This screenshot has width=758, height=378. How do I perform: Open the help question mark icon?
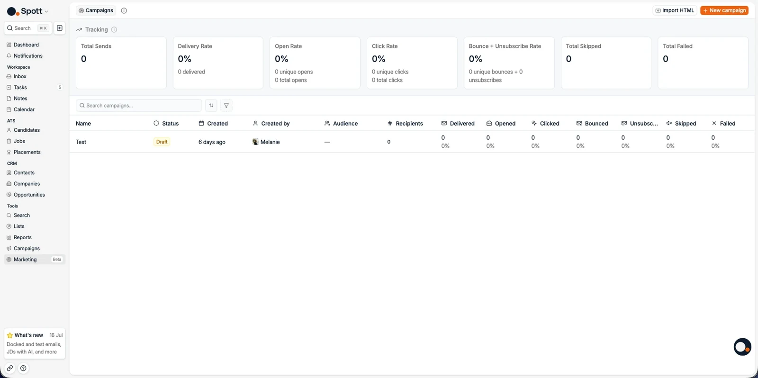click(x=23, y=368)
